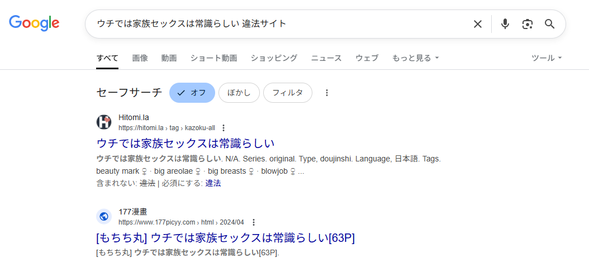Click snippet line starting 'beauty mark'
Viewport: 589px width, 267px height.
200,171
